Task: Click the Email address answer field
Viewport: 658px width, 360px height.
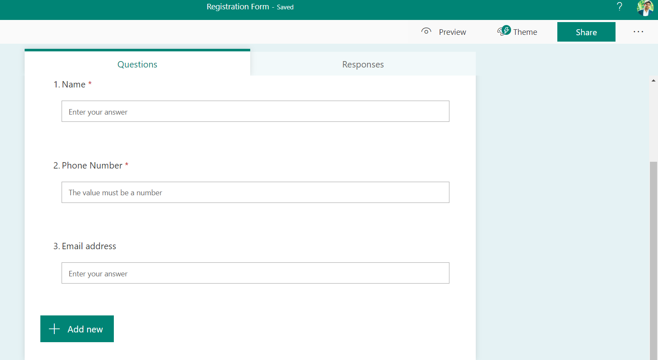Action: coord(255,273)
